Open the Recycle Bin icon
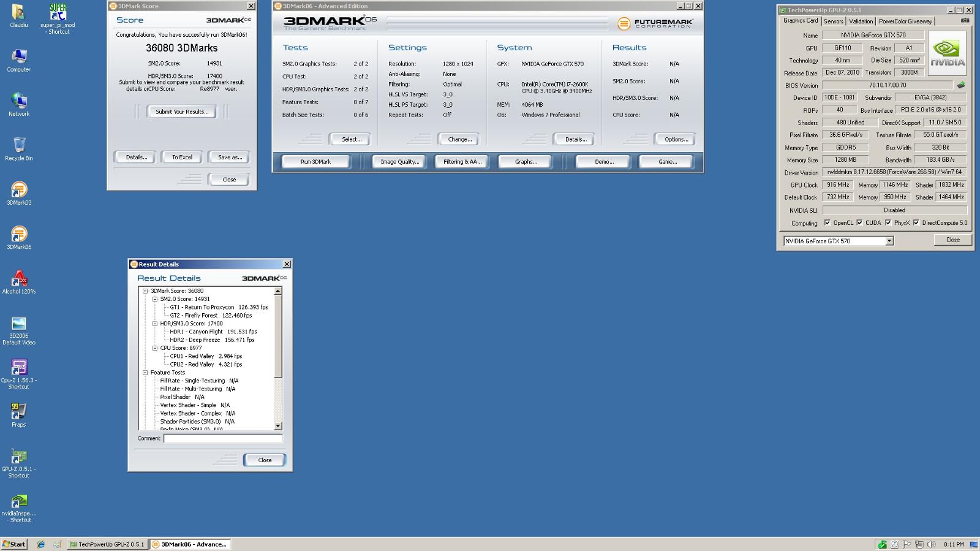The height and width of the screenshot is (551, 980). [18, 149]
